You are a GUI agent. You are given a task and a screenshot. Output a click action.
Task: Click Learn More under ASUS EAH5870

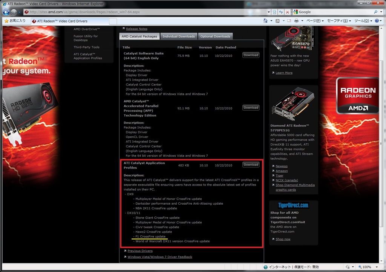click(x=284, y=73)
